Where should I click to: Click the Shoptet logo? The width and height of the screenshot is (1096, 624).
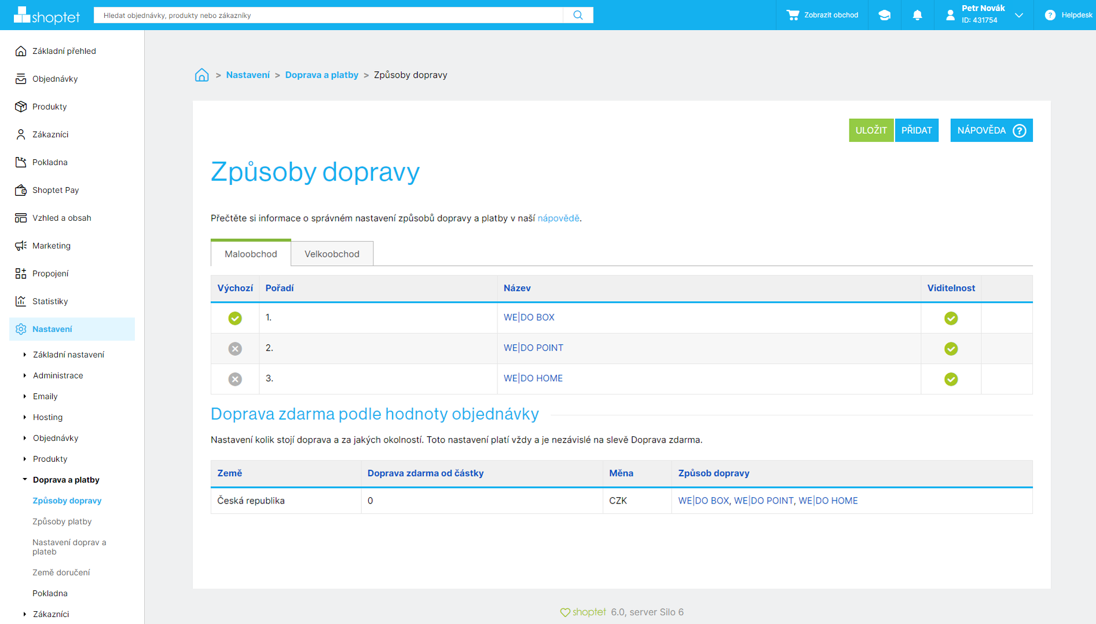pyautogui.click(x=47, y=15)
